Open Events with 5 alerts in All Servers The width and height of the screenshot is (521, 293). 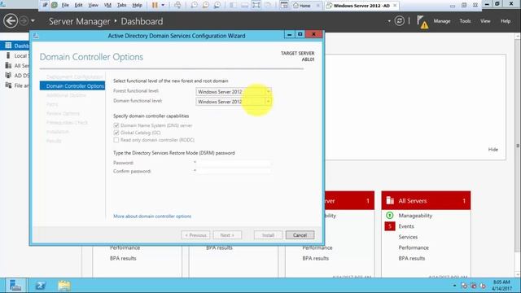(x=406, y=226)
